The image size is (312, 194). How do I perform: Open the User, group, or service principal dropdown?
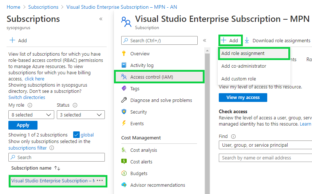[x=265, y=145]
